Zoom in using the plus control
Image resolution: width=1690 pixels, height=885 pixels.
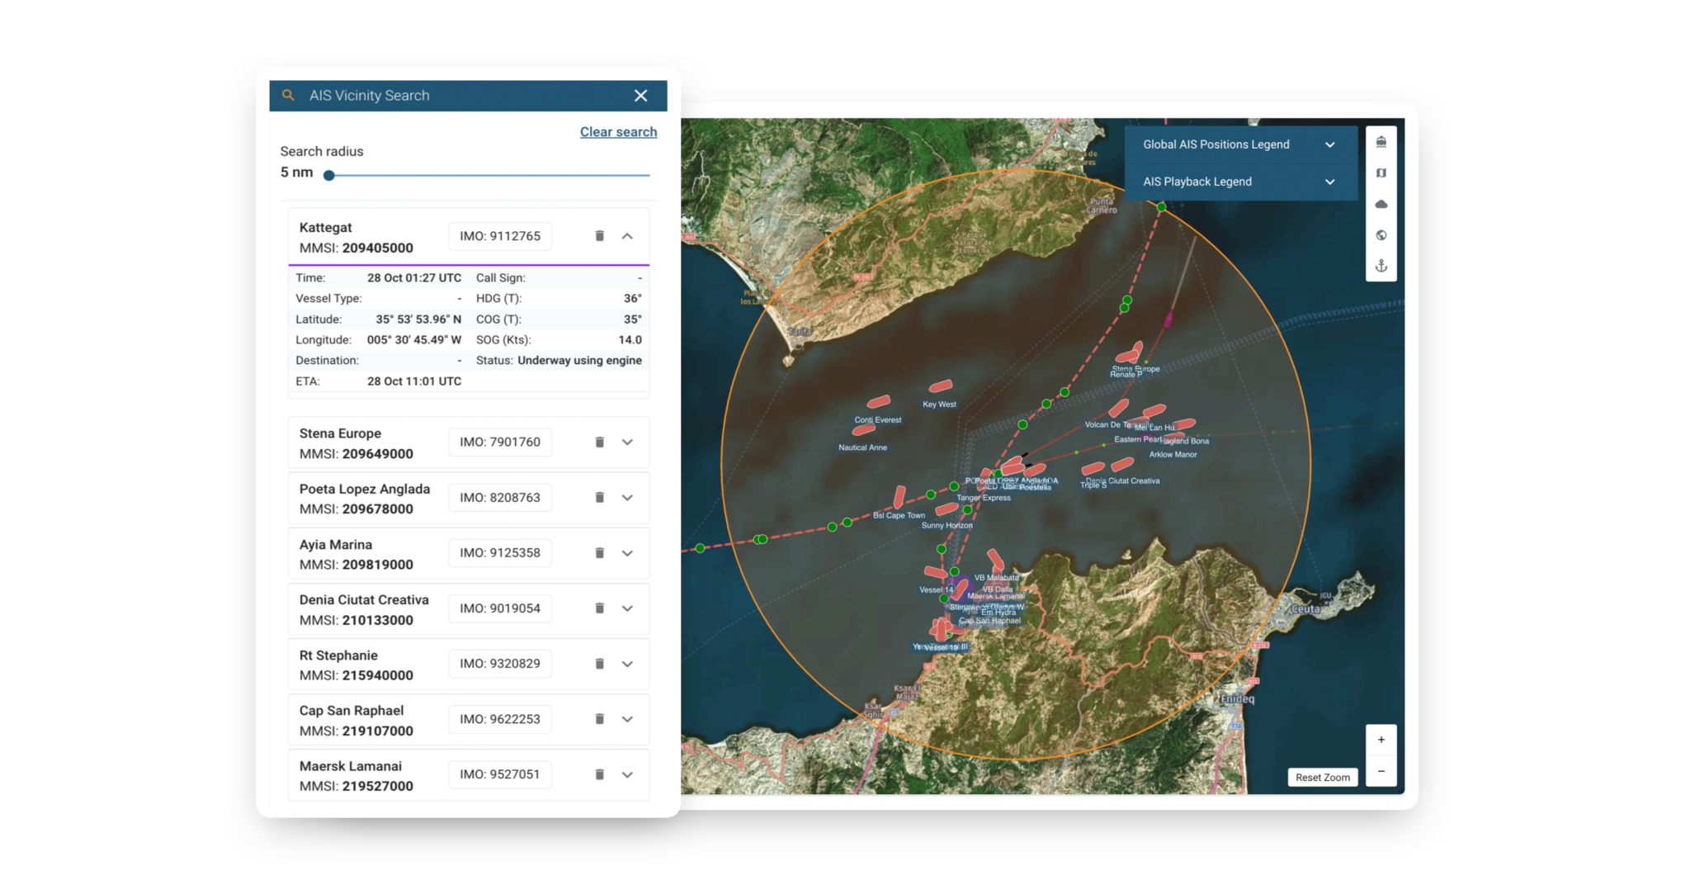pos(1381,739)
